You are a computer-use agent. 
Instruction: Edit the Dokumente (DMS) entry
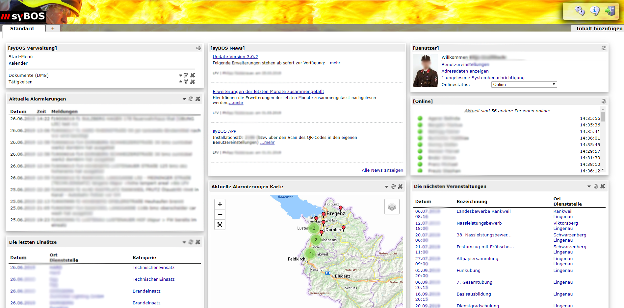[x=186, y=75]
